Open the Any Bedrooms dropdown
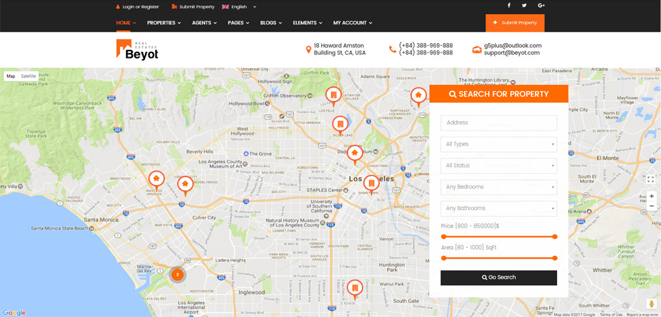 [498, 187]
